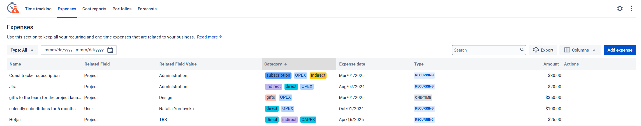Viewport: 641px width, 126px height.
Task: Click the search magnifier icon
Action: point(522,50)
